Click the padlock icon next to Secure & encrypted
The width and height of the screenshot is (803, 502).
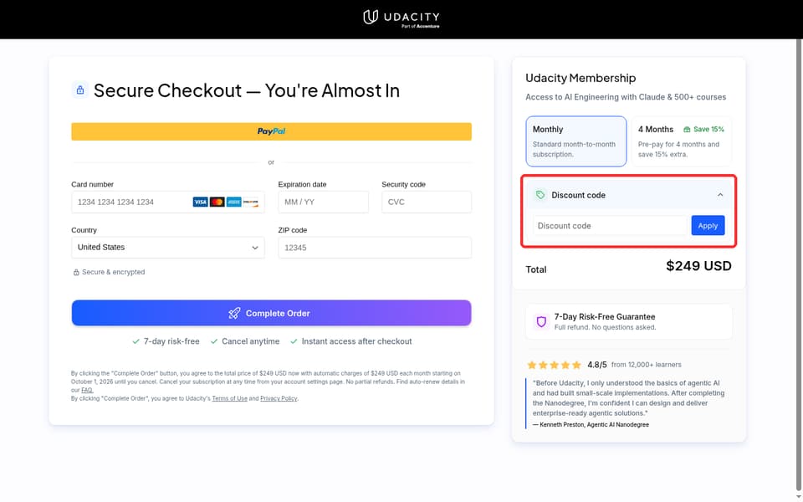tap(76, 273)
